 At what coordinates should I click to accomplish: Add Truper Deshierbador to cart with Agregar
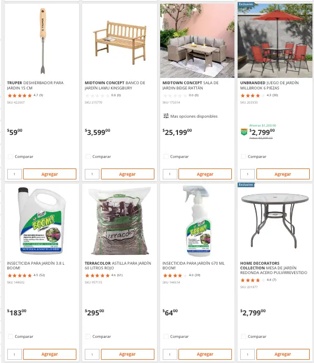coord(50,174)
